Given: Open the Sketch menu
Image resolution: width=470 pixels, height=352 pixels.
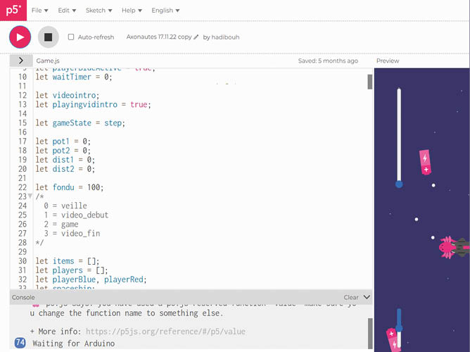Looking at the screenshot, I should click(99, 11).
